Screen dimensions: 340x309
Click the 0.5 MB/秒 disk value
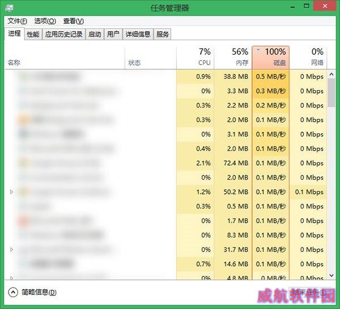[271, 77]
